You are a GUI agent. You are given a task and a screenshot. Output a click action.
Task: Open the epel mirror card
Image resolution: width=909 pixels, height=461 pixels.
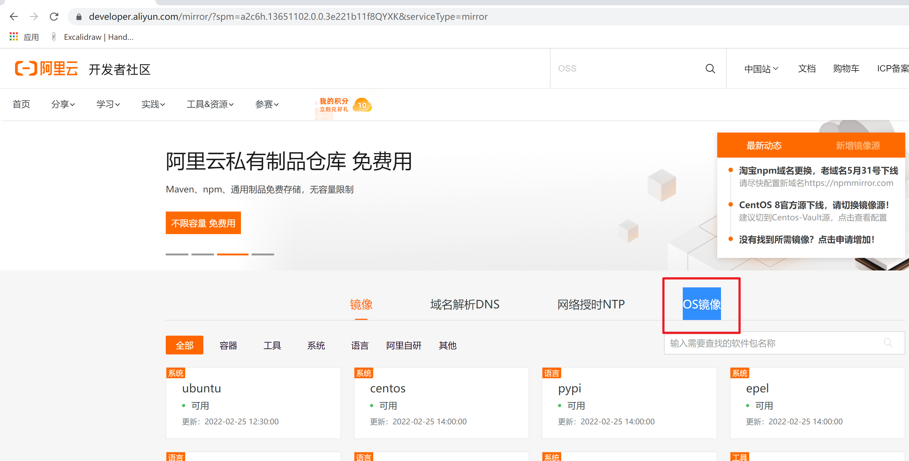coord(817,403)
